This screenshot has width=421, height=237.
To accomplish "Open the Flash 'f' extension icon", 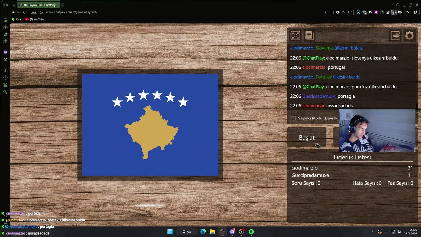I will pyautogui.click(x=382, y=12).
